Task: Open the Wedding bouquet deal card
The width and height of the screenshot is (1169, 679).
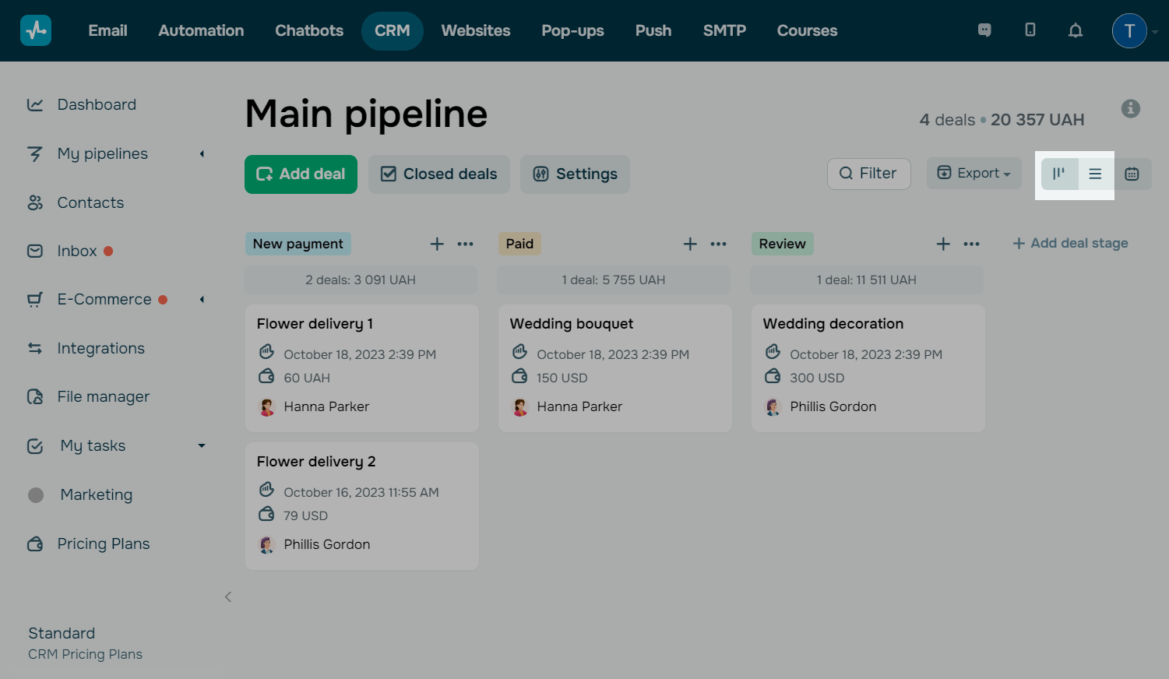Action: click(x=614, y=368)
